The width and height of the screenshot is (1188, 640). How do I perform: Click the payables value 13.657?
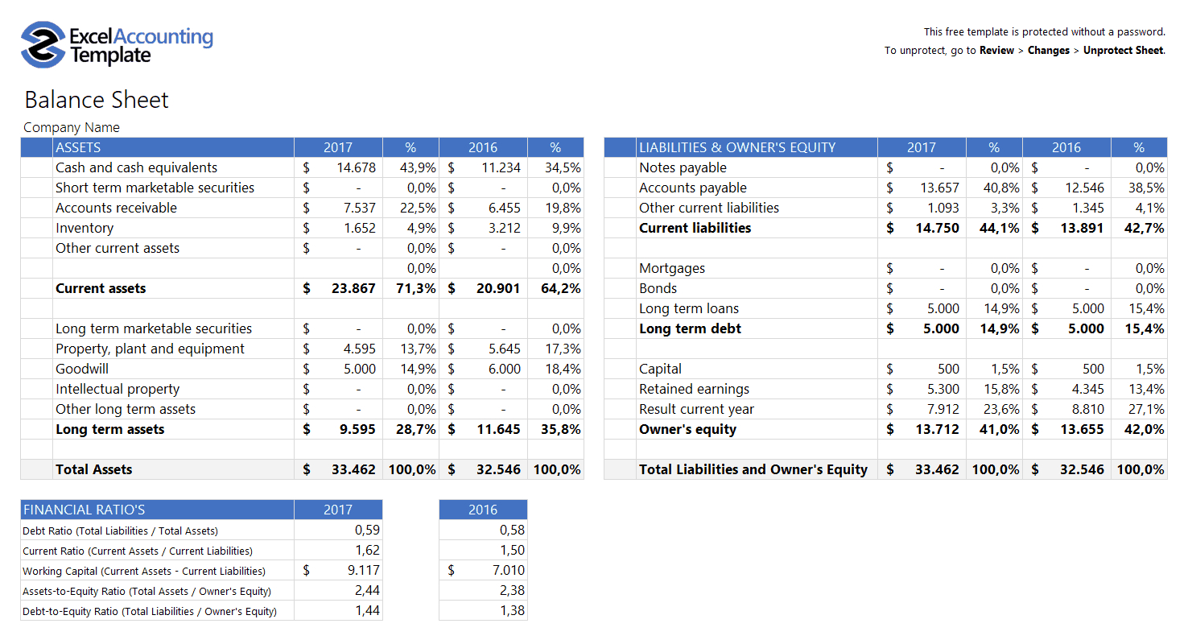pyautogui.click(x=939, y=188)
